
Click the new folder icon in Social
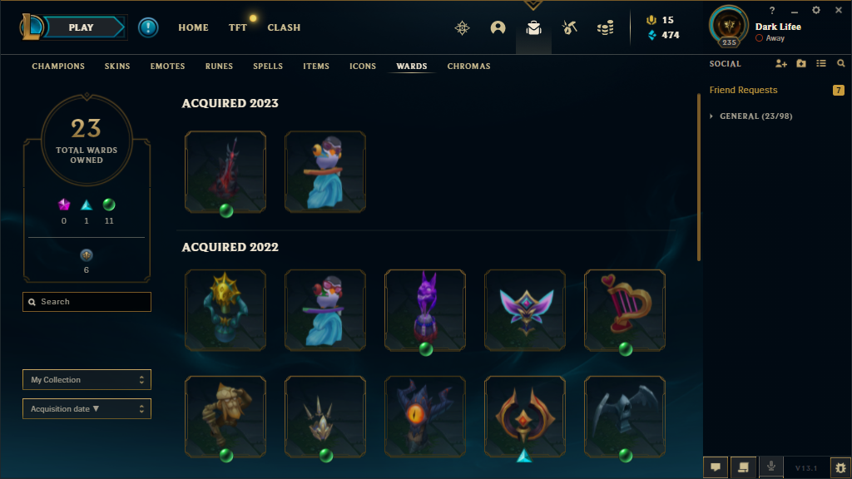801,63
